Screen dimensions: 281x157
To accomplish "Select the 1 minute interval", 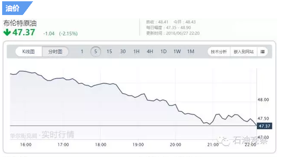I will [82, 51].
